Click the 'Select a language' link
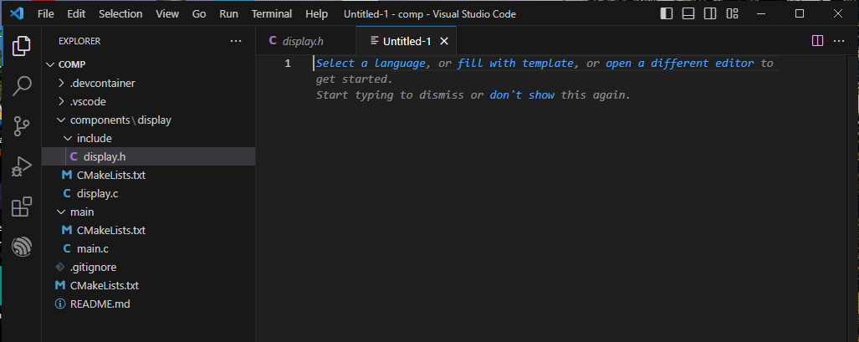Viewport: 859px width, 342px height. (x=371, y=63)
